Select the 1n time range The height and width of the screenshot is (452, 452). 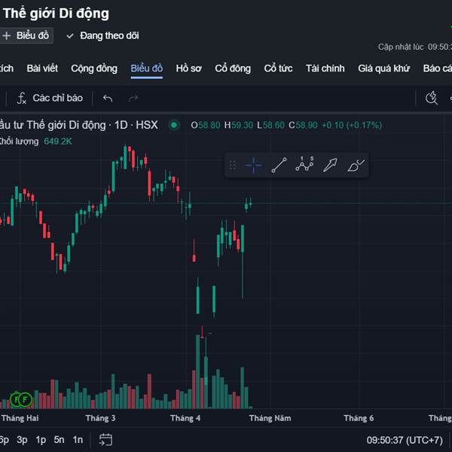78,440
